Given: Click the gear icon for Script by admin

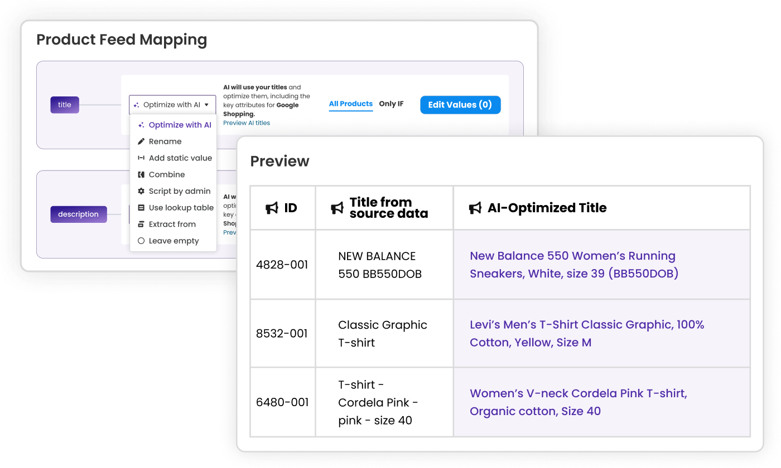Looking at the screenshot, I should (x=141, y=191).
